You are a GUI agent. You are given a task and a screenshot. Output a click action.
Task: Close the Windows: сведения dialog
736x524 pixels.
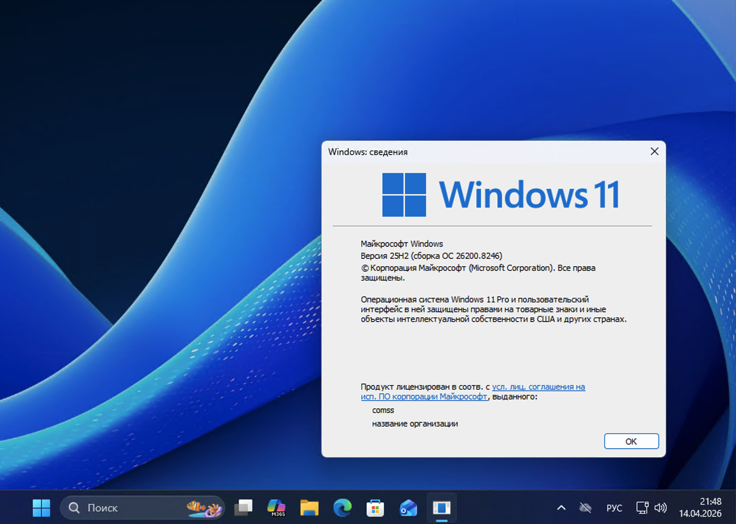pyautogui.click(x=654, y=152)
